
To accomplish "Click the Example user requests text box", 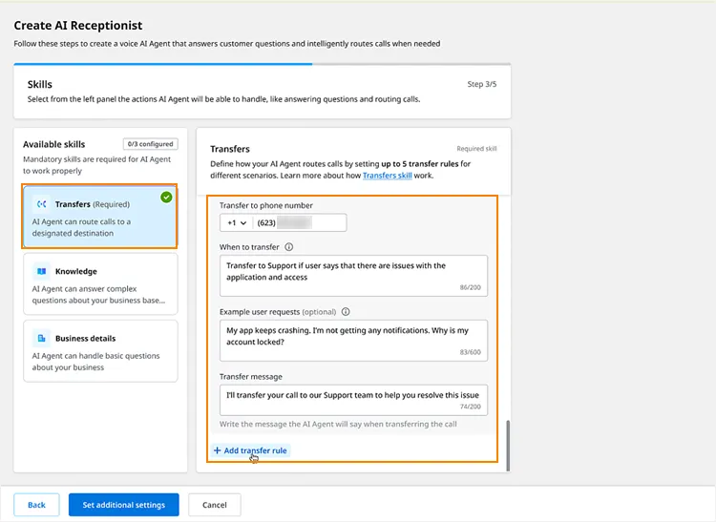I will point(353,341).
